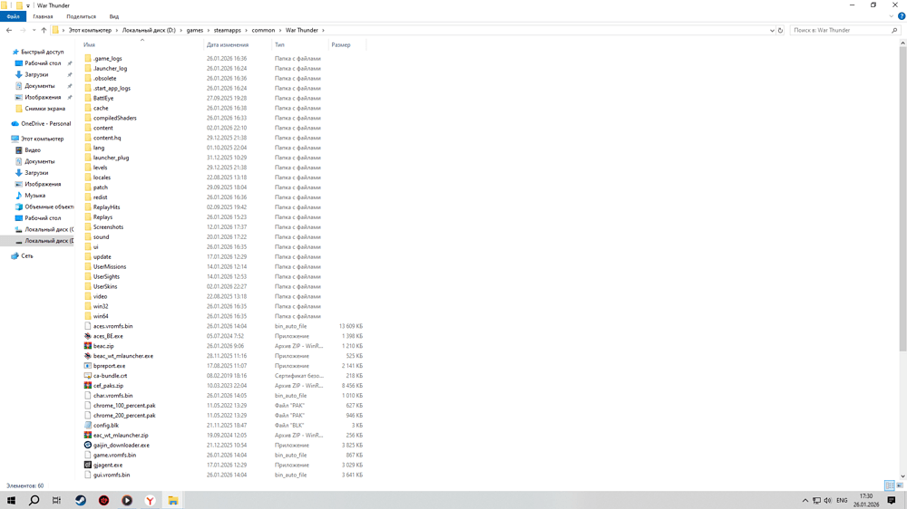Sort files by the Дата изменения column
This screenshot has height=509, width=907.
pos(227,44)
